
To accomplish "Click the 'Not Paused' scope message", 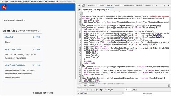I will point(147,94).
